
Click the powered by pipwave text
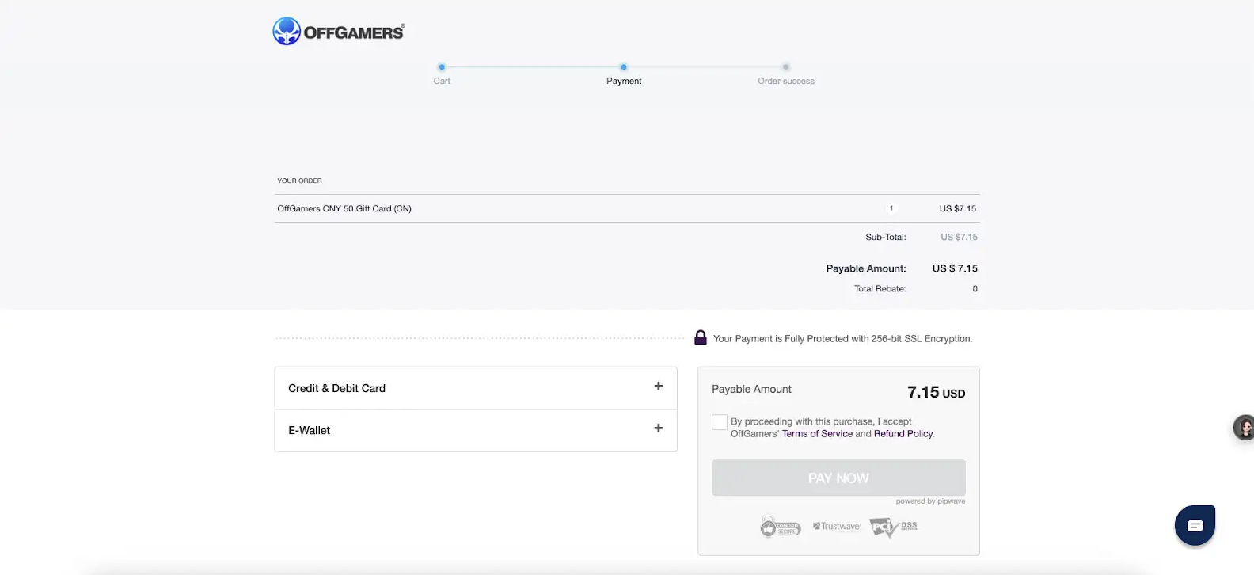930,501
